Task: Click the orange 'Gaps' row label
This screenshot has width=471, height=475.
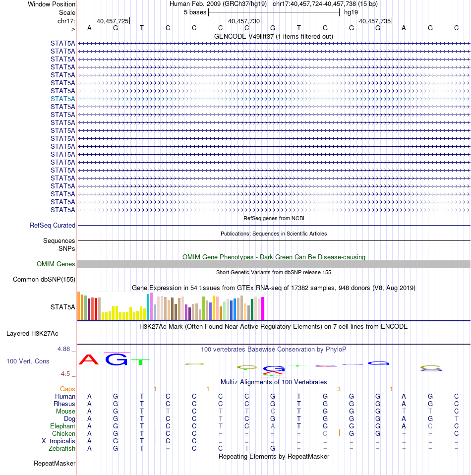Action: click(67, 389)
